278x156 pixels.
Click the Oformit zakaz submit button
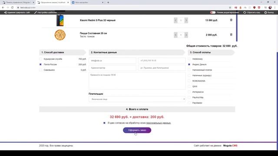tap(137, 130)
